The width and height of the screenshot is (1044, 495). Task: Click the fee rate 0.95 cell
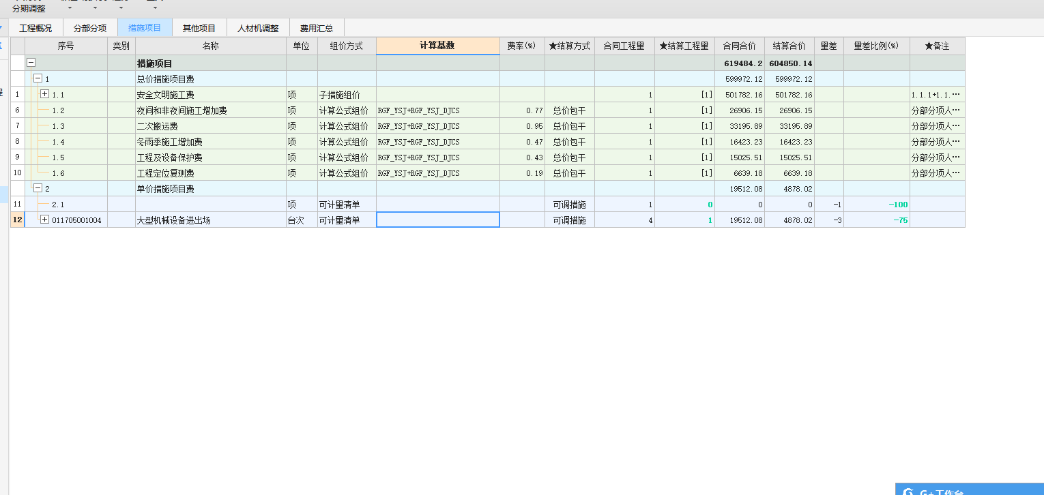pyautogui.click(x=522, y=125)
